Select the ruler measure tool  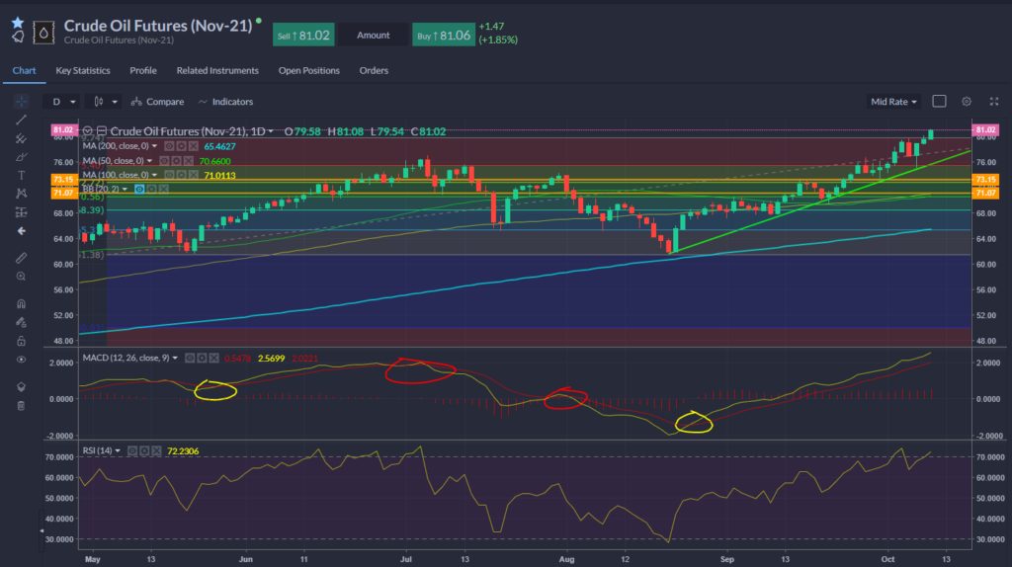20,257
